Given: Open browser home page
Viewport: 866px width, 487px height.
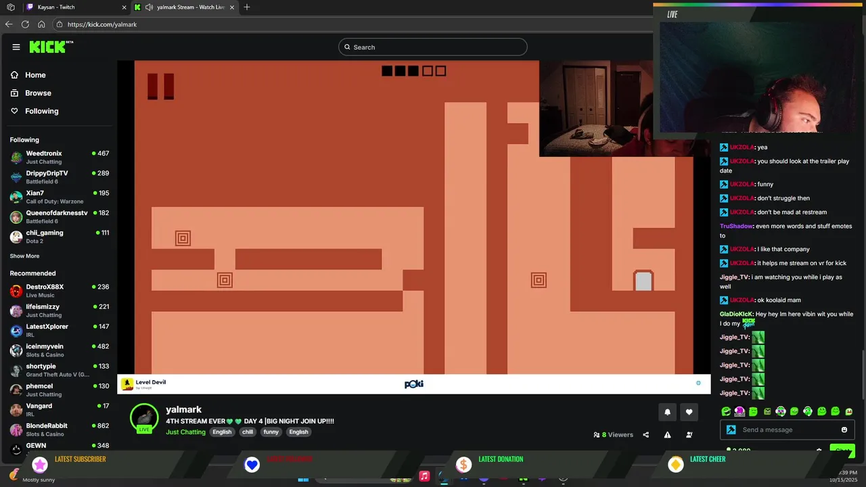Looking at the screenshot, I should coord(41,24).
